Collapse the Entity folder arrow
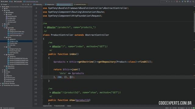This screenshot has height=109, width=195. (5, 37)
